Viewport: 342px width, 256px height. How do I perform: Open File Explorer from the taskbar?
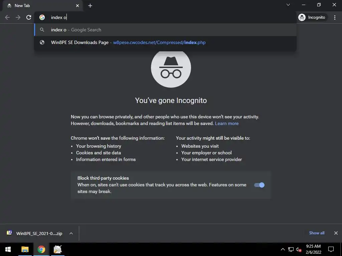(25, 249)
